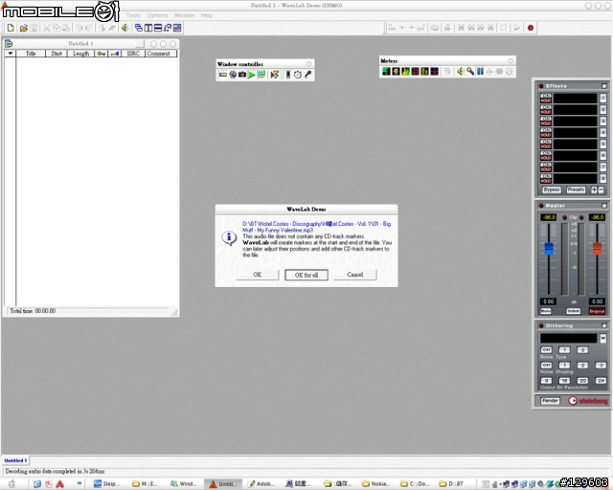Click OK in WaveLab Demo dialog
The image size is (613, 490).
tap(258, 275)
